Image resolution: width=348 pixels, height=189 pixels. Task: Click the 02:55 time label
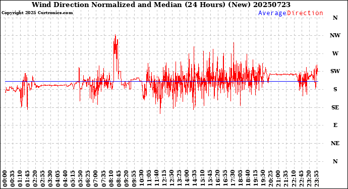(43, 178)
